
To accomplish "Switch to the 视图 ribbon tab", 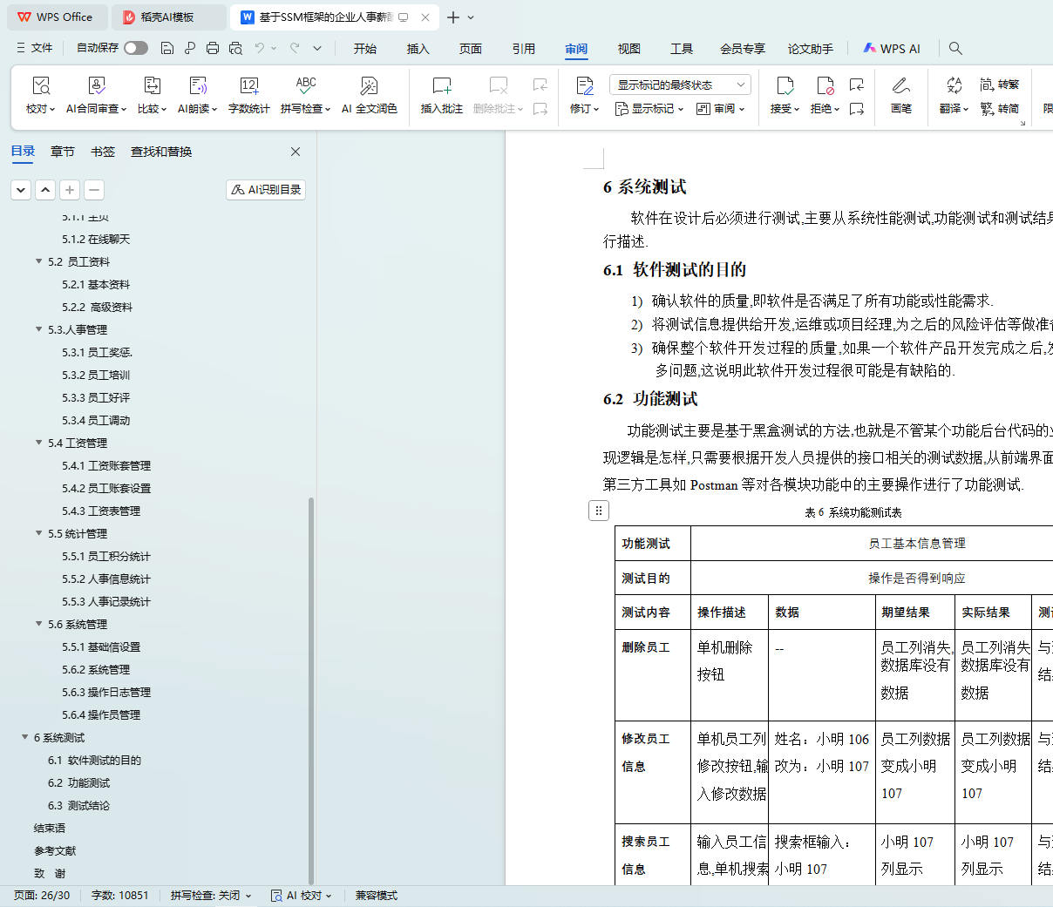I will tap(628, 49).
